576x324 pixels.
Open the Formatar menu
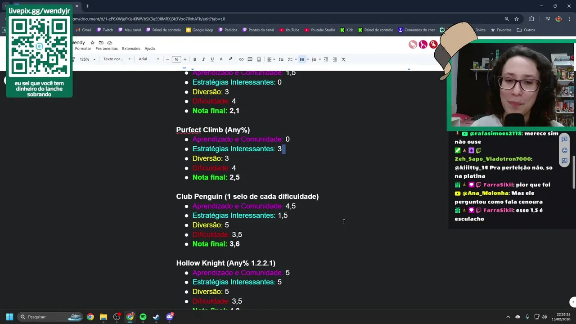83,49
